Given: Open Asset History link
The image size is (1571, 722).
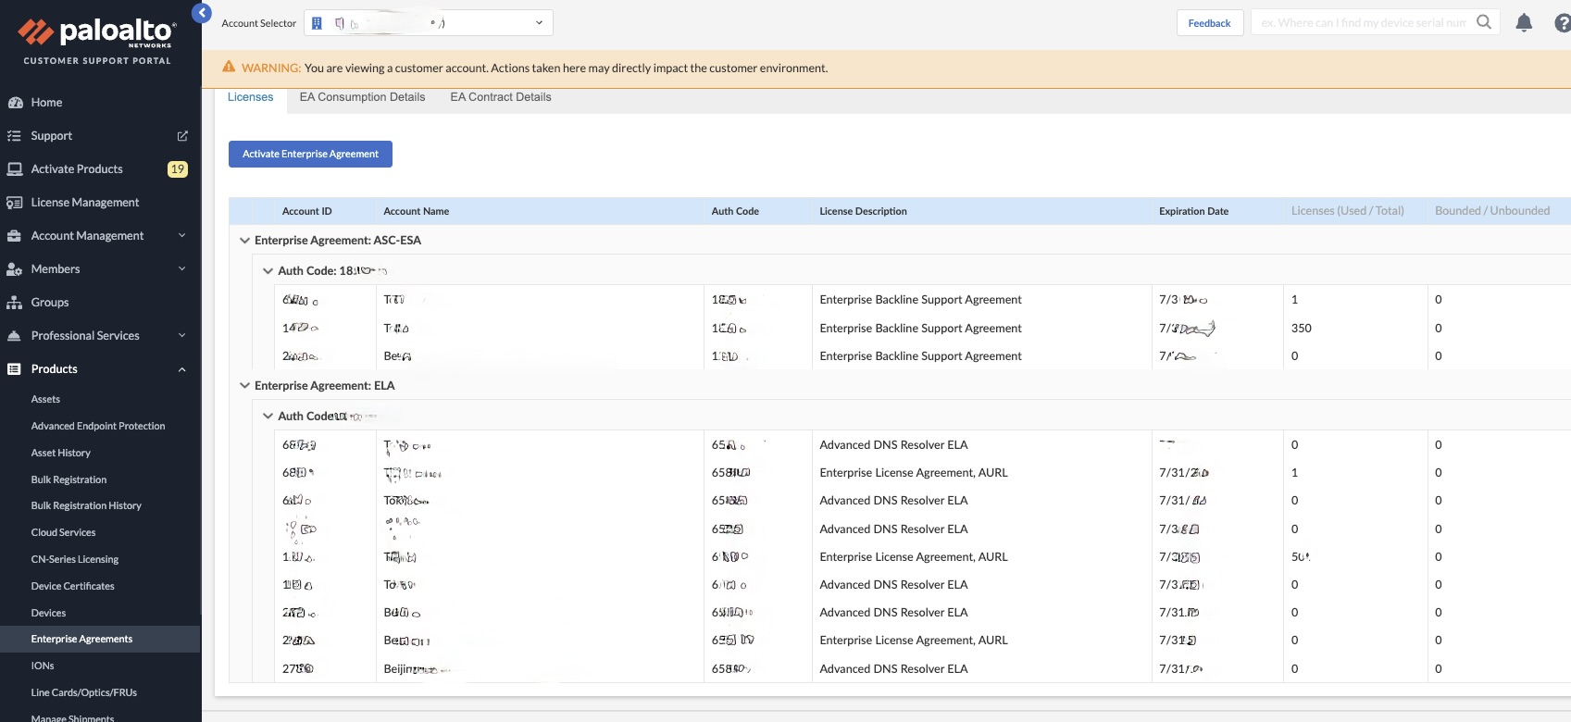Looking at the screenshot, I should point(61,454).
